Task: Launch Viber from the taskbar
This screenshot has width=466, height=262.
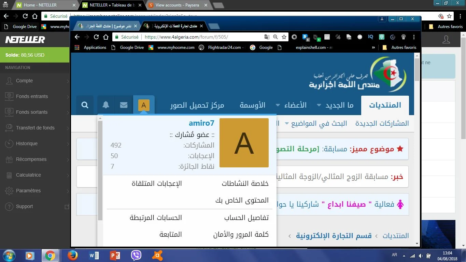Action: pyautogui.click(x=136, y=255)
